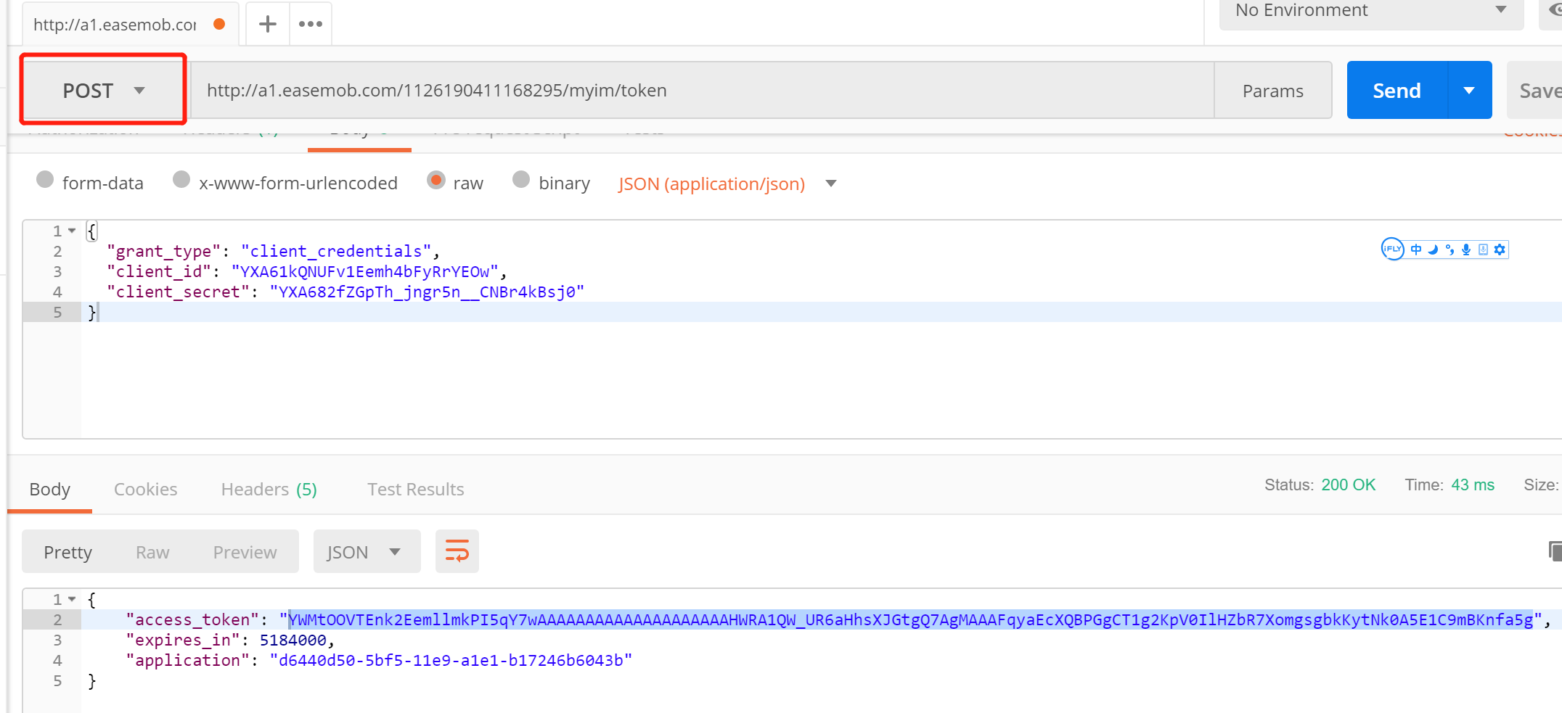Choose the binary body type
The width and height of the screenshot is (1562, 713).
tap(521, 180)
